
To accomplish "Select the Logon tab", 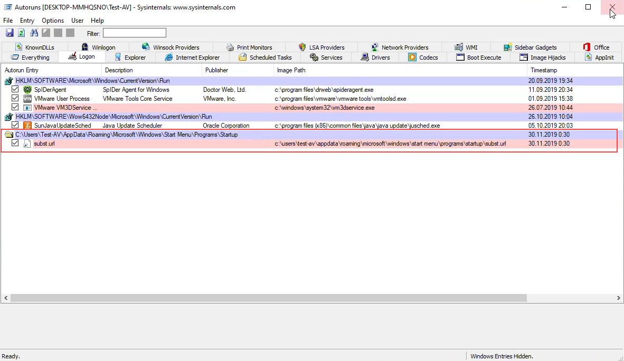I will 82,56.
